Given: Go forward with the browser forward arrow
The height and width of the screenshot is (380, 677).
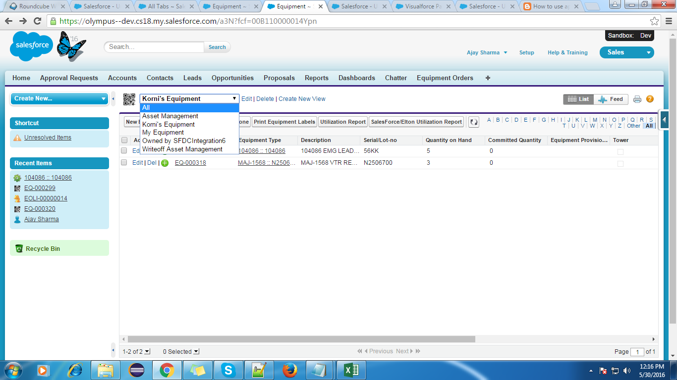Looking at the screenshot, I should 23,21.
